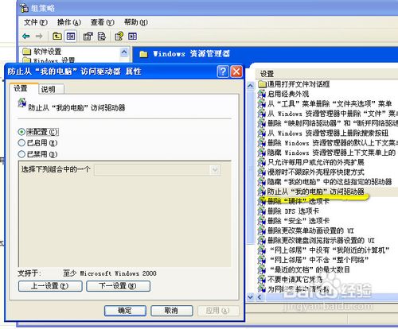Click the tree pane scroll-up arrow
Screen dimensions: 398x329
pyautogui.click(x=124, y=52)
